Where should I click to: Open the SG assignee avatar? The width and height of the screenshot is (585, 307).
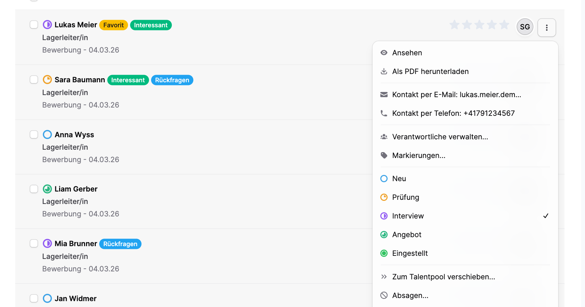pos(525,27)
